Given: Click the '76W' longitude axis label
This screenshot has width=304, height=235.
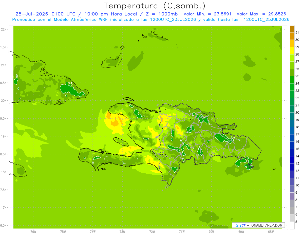Looking at the screenshot, I should [x=33, y=232].
